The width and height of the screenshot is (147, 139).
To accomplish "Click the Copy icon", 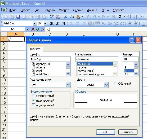I will tap(72, 17).
